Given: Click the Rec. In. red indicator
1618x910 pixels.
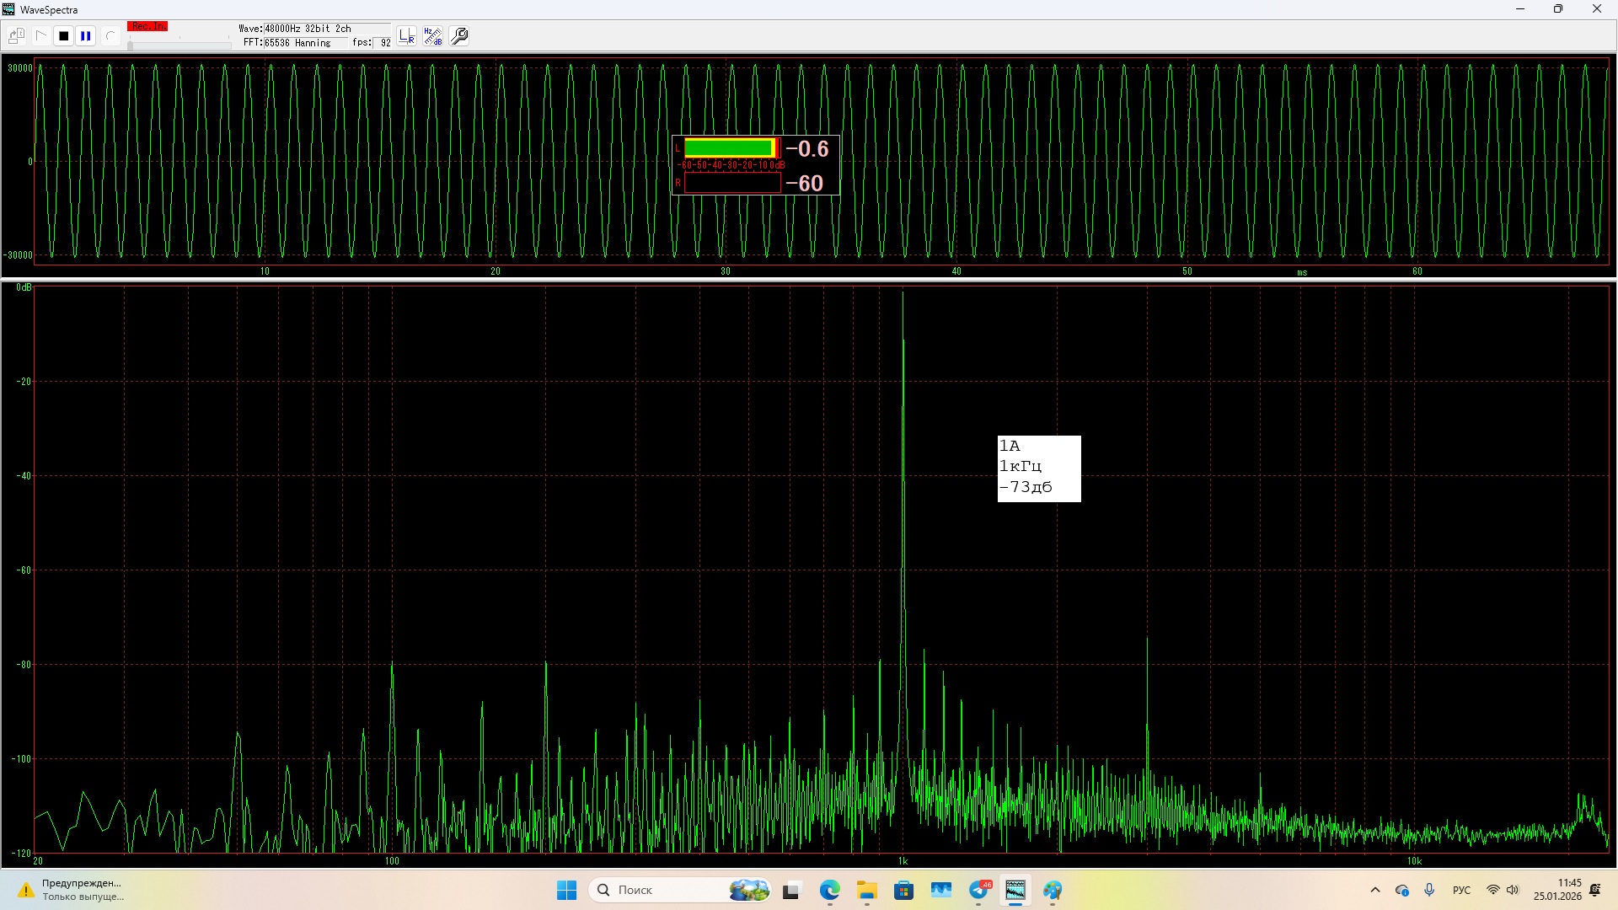Looking at the screenshot, I should (x=147, y=27).
